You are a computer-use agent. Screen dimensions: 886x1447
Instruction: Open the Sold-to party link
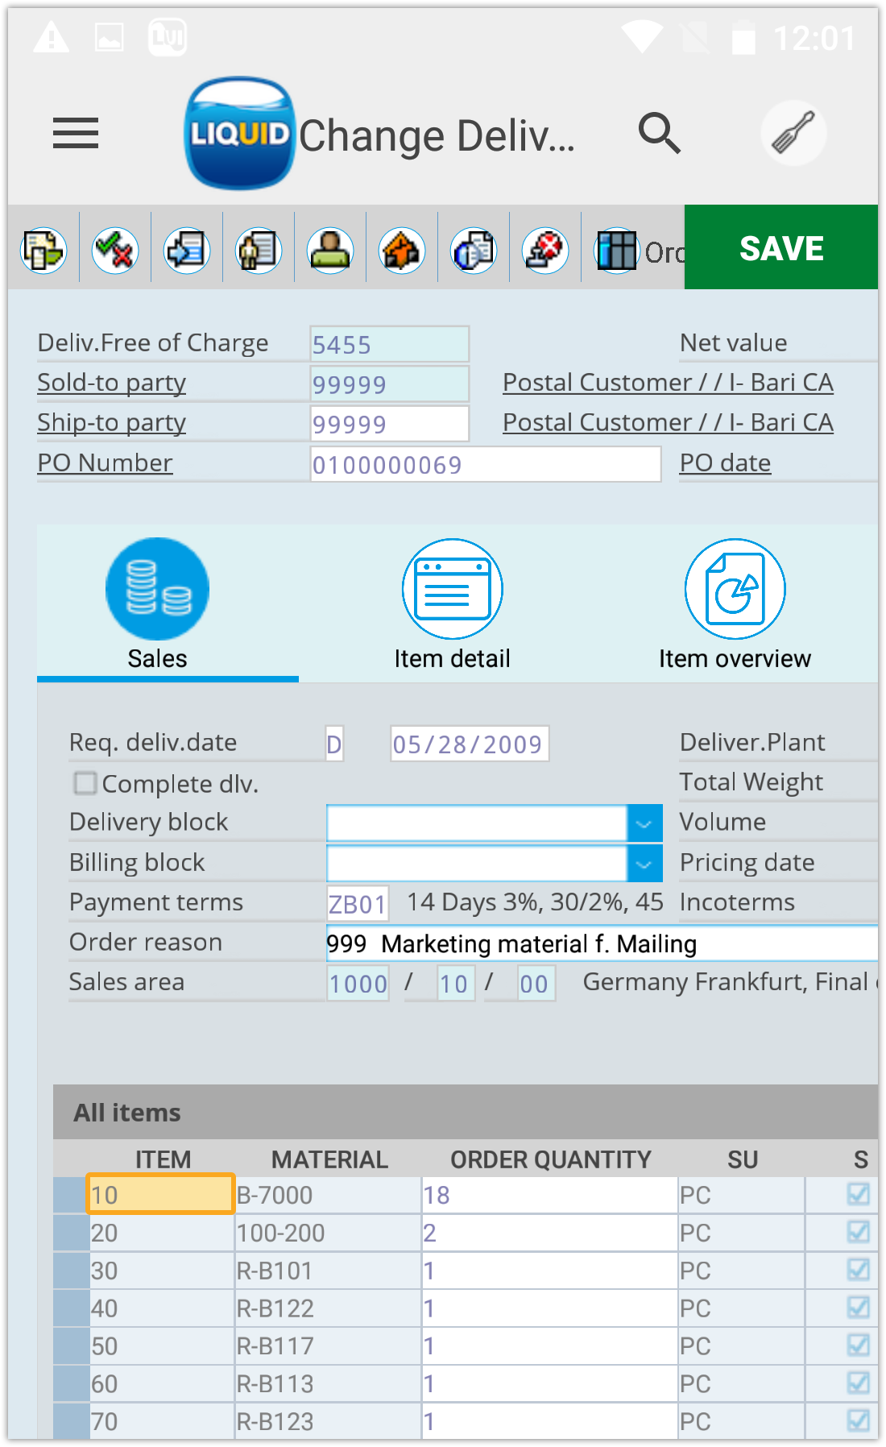[112, 383]
